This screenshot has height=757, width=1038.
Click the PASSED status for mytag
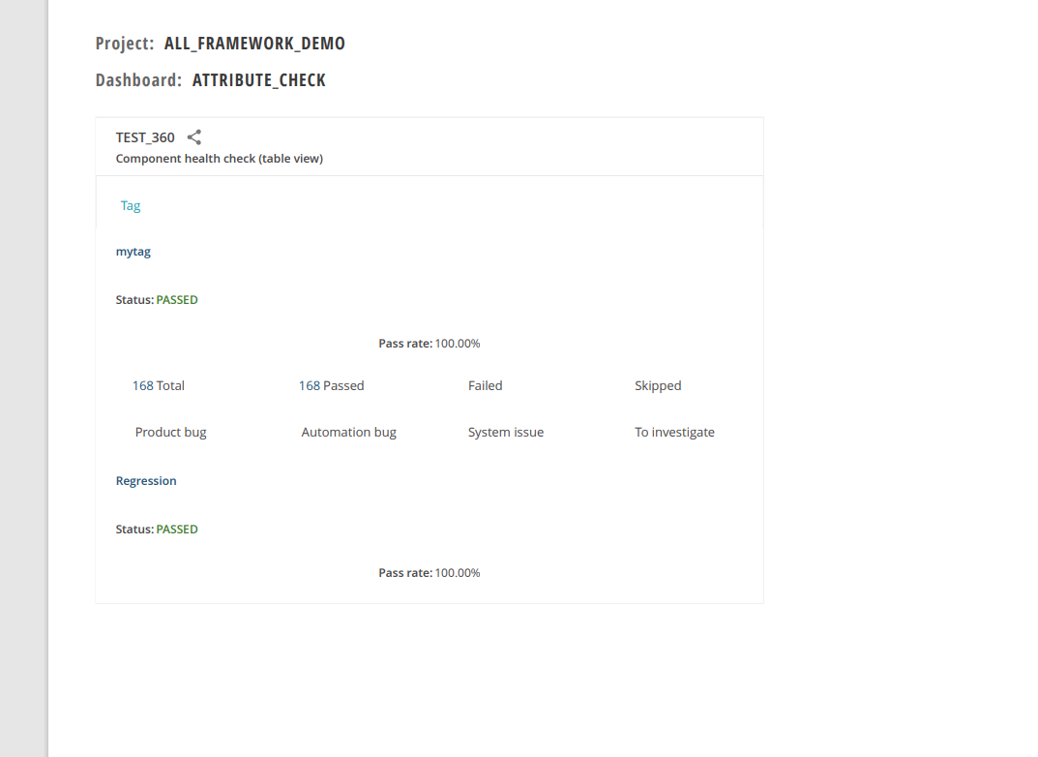point(177,299)
